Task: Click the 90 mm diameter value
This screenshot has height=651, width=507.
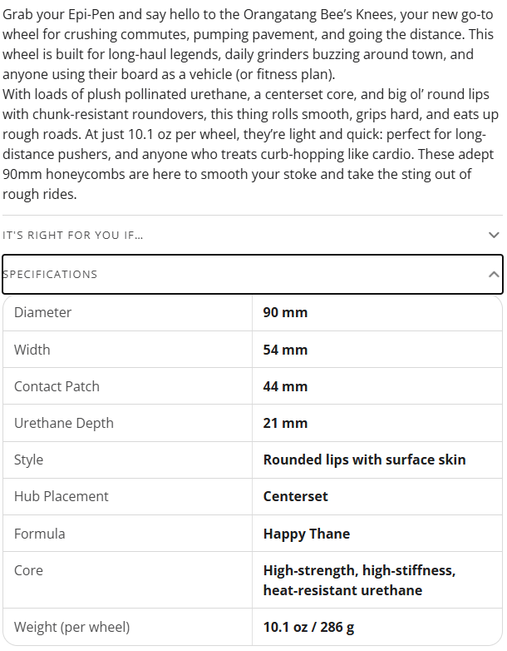Action: tap(285, 313)
